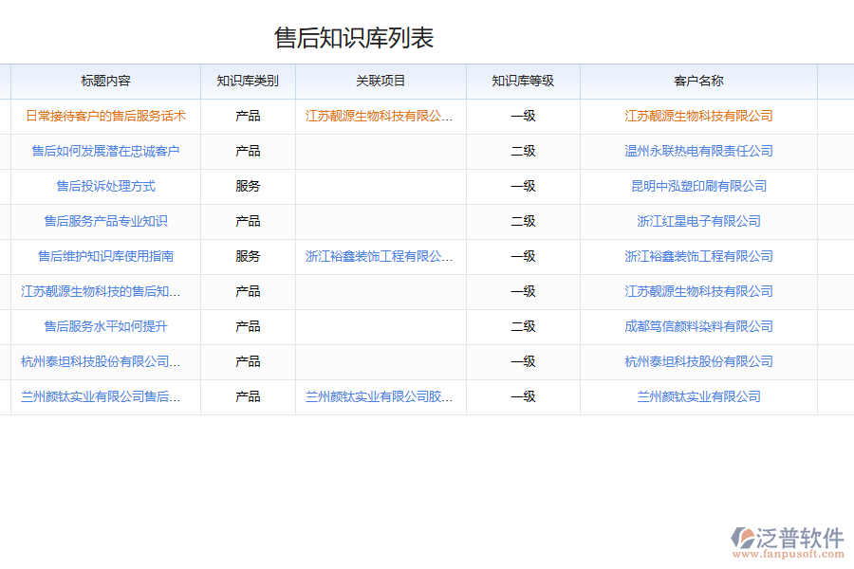Image resolution: width=854 pixels, height=569 pixels.
Task: View customer 成都笃信颜料染料有限公司
Action: pyautogui.click(x=697, y=326)
